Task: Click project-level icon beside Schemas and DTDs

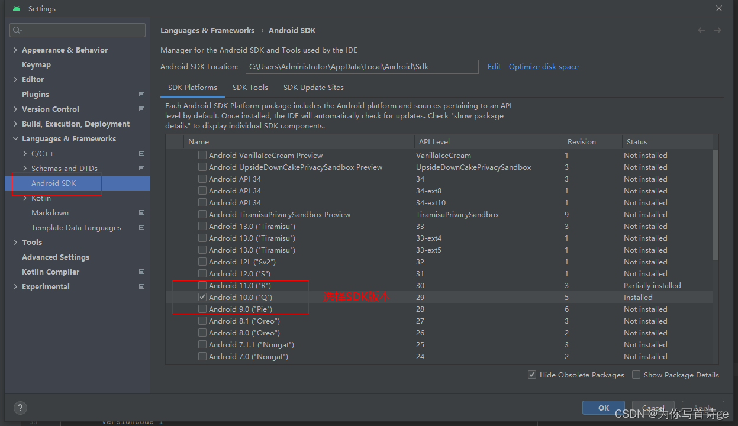Action: [x=141, y=168]
